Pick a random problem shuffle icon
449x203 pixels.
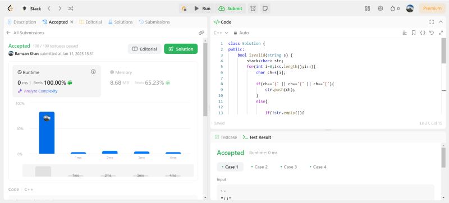(x=70, y=8)
